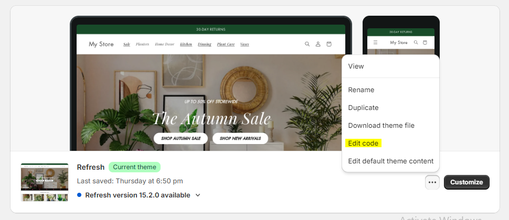The width and height of the screenshot is (509, 220).
Task: Open the Plant Care navigation link
Action: (x=226, y=44)
